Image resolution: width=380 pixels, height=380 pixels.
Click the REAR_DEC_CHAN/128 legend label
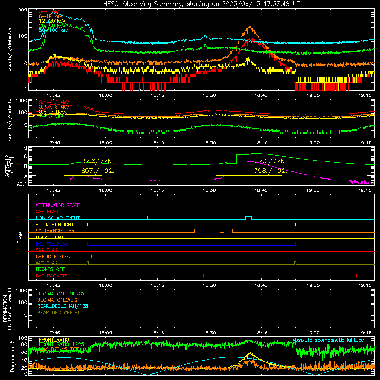[x=63, y=306]
